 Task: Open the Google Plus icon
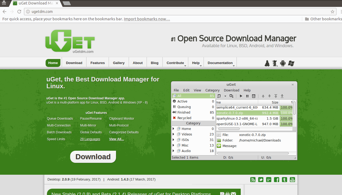269,180
